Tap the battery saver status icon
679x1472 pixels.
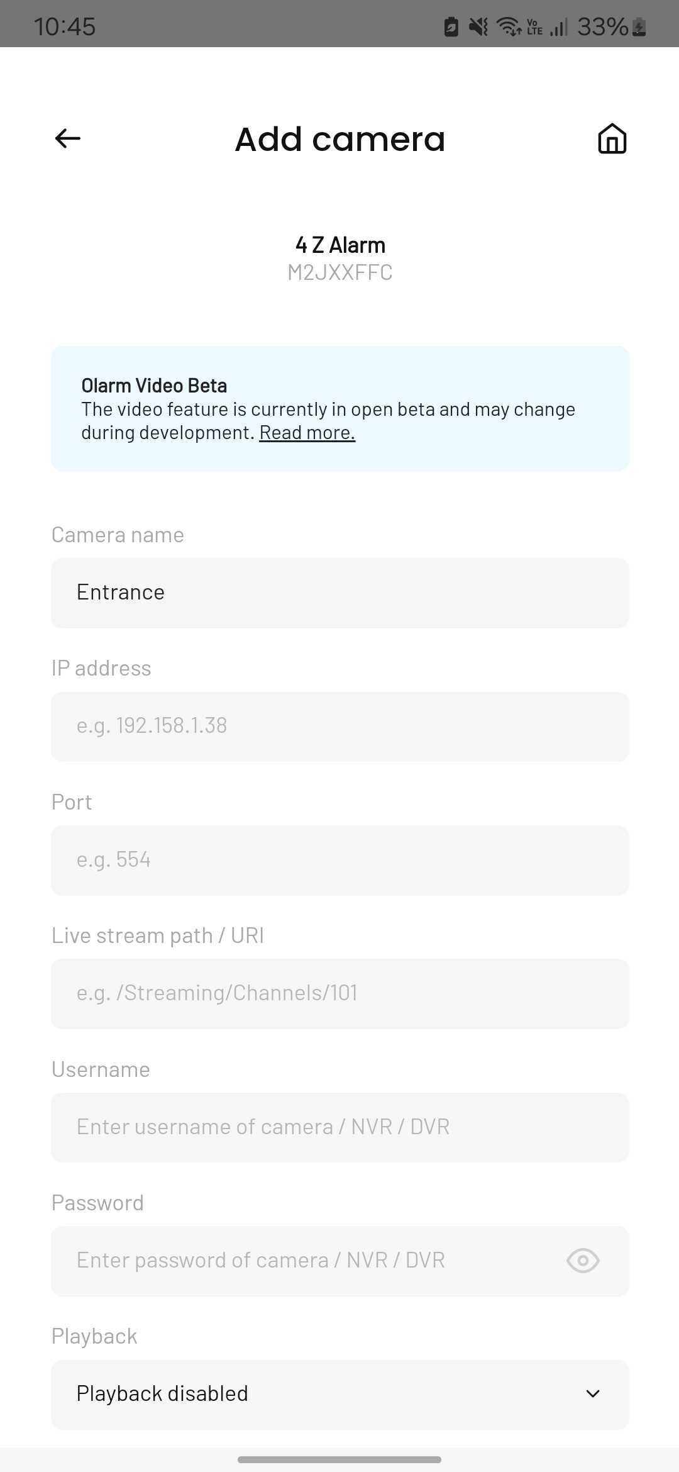click(x=451, y=26)
